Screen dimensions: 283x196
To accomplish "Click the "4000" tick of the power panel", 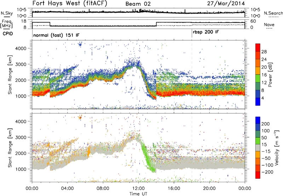I will point(21,48).
